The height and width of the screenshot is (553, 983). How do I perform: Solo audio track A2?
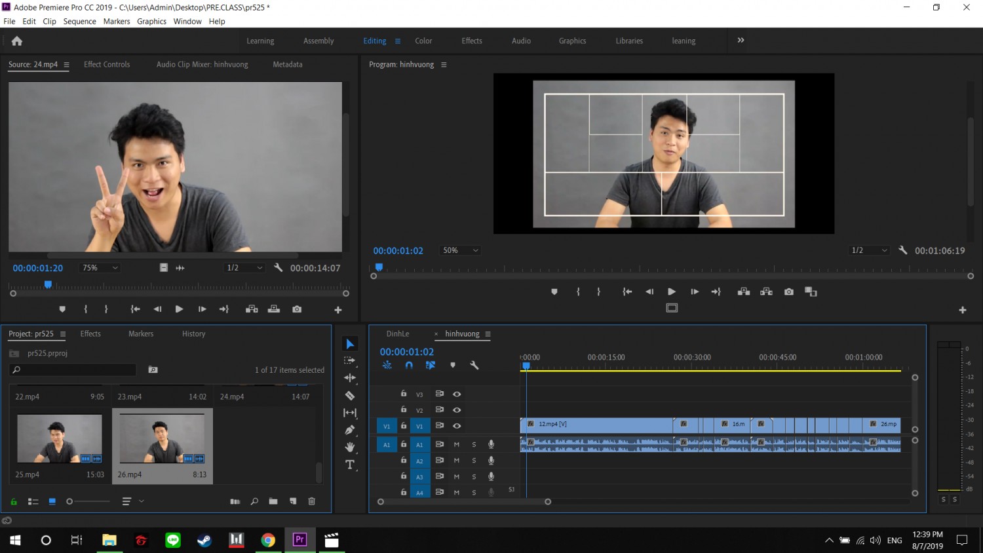click(474, 461)
